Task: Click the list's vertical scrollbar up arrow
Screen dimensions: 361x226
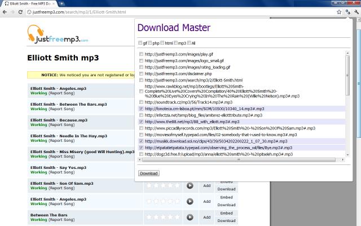Action: click(347, 53)
